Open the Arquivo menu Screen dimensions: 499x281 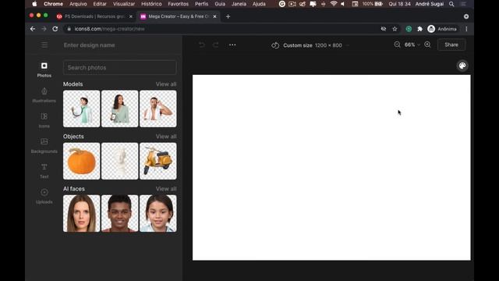[78, 4]
